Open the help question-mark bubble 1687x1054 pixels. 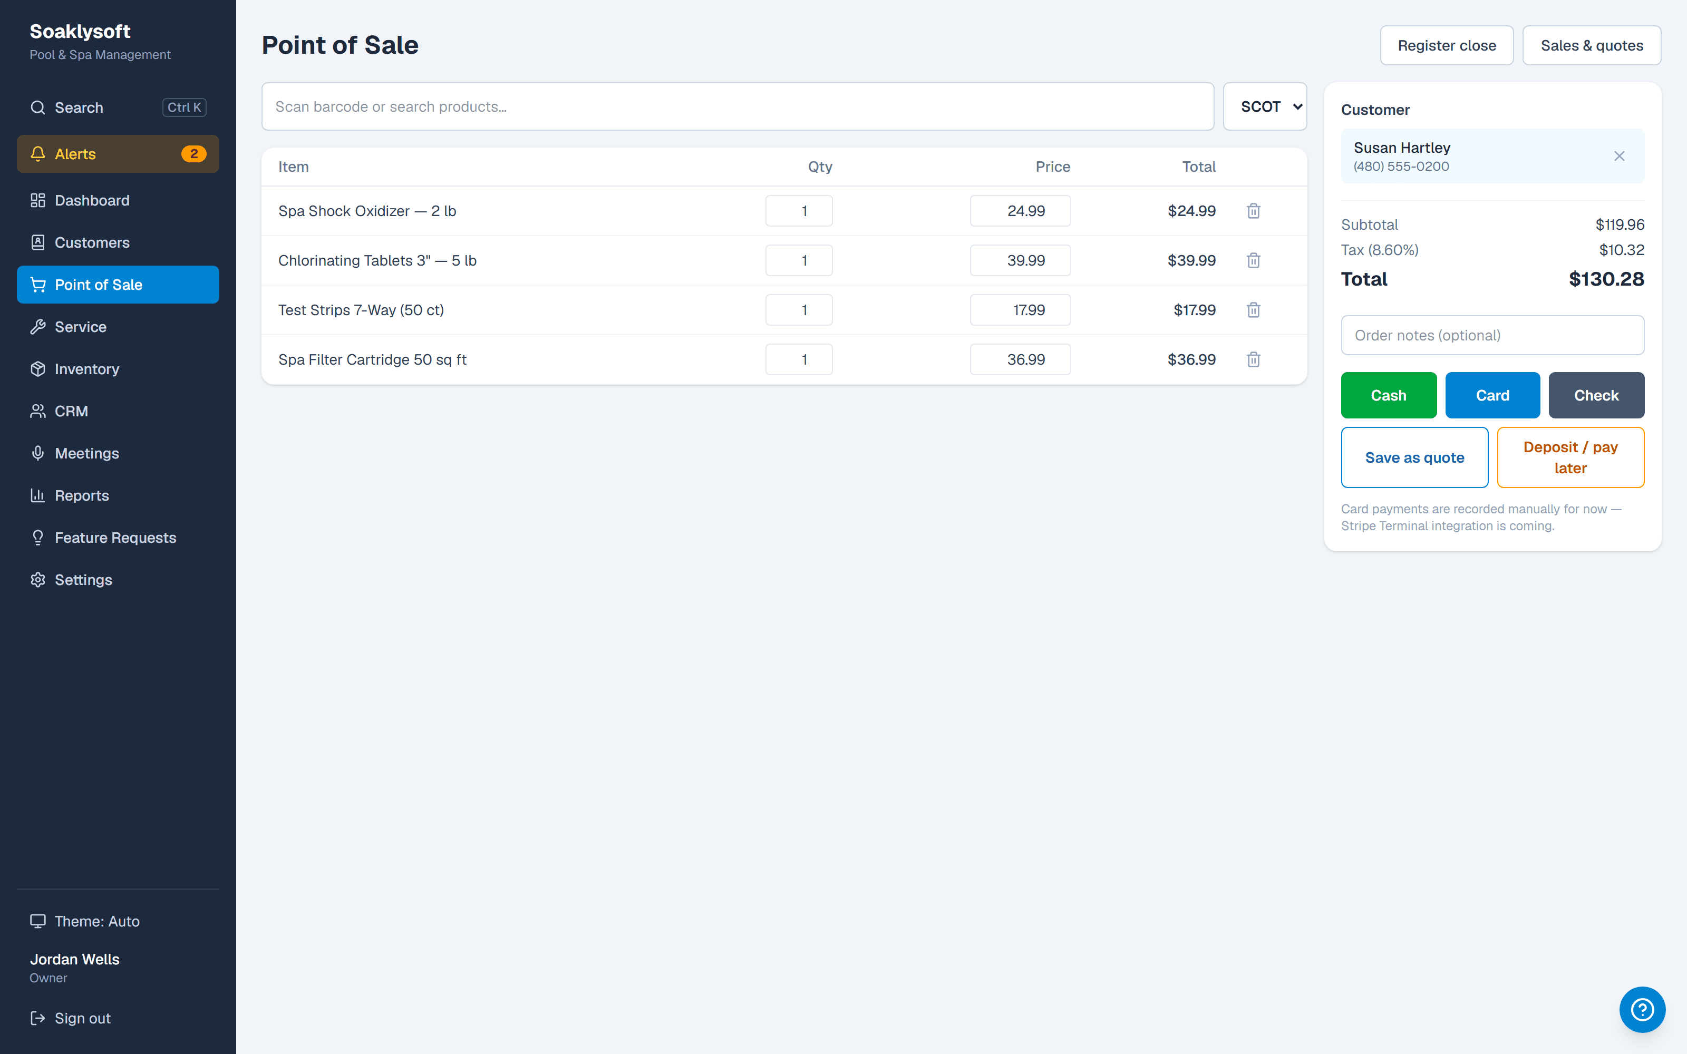[1642, 1009]
